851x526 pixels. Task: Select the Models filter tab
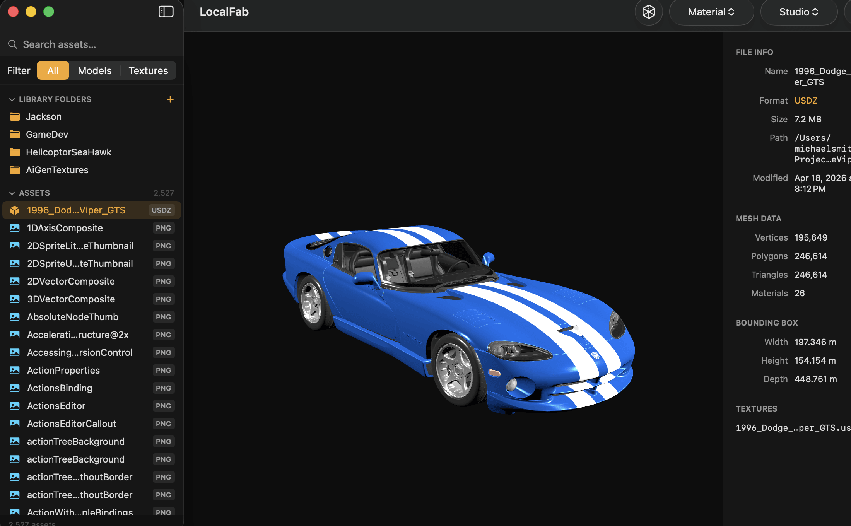coord(95,70)
